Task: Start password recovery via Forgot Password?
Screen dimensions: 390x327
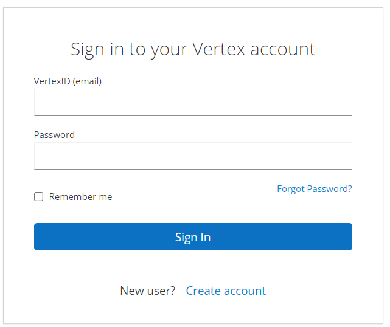Action: coord(314,189)
